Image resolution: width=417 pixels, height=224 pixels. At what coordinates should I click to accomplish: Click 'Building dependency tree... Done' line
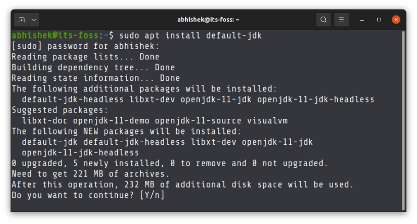pos(93,68)
